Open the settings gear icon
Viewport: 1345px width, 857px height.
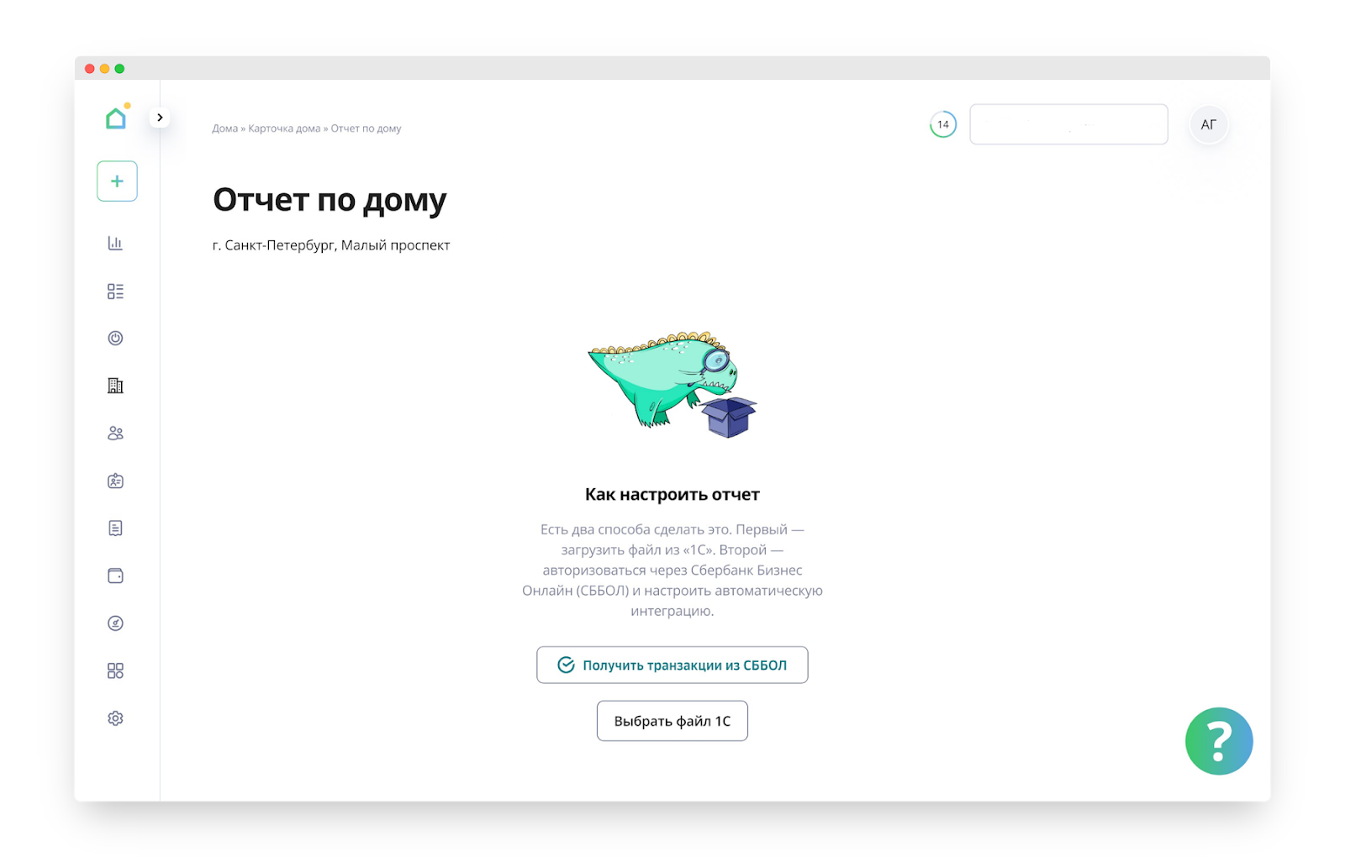tap(115, 718)
